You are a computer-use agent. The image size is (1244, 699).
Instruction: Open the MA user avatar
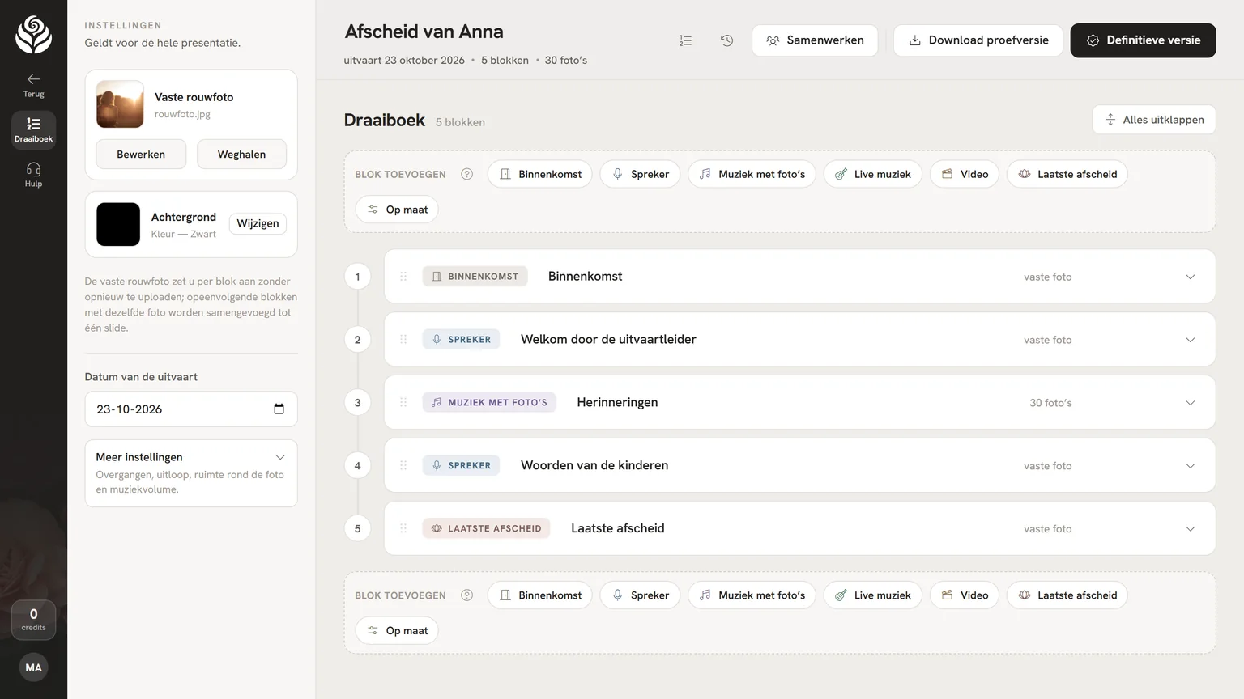point(33,667)
